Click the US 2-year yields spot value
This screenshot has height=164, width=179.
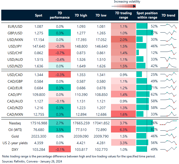tap(39, 143)
